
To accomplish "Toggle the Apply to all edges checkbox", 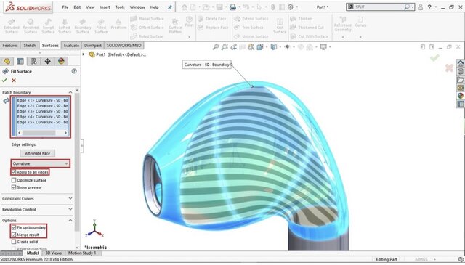I will (14, 172).
